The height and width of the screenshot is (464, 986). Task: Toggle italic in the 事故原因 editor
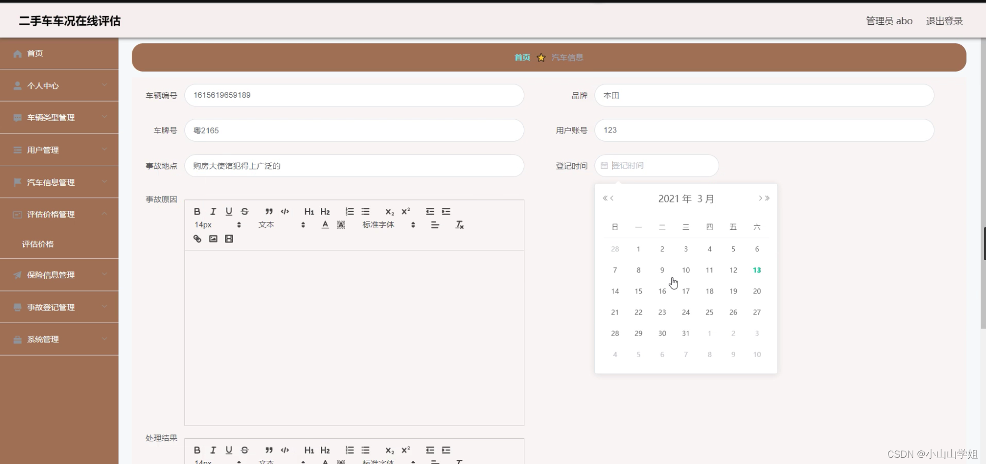(213, 211)
